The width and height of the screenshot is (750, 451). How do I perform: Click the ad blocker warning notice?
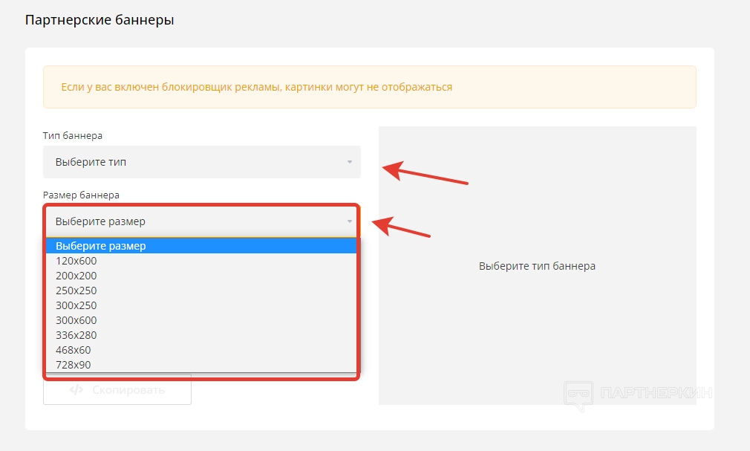tap(369, 87)
